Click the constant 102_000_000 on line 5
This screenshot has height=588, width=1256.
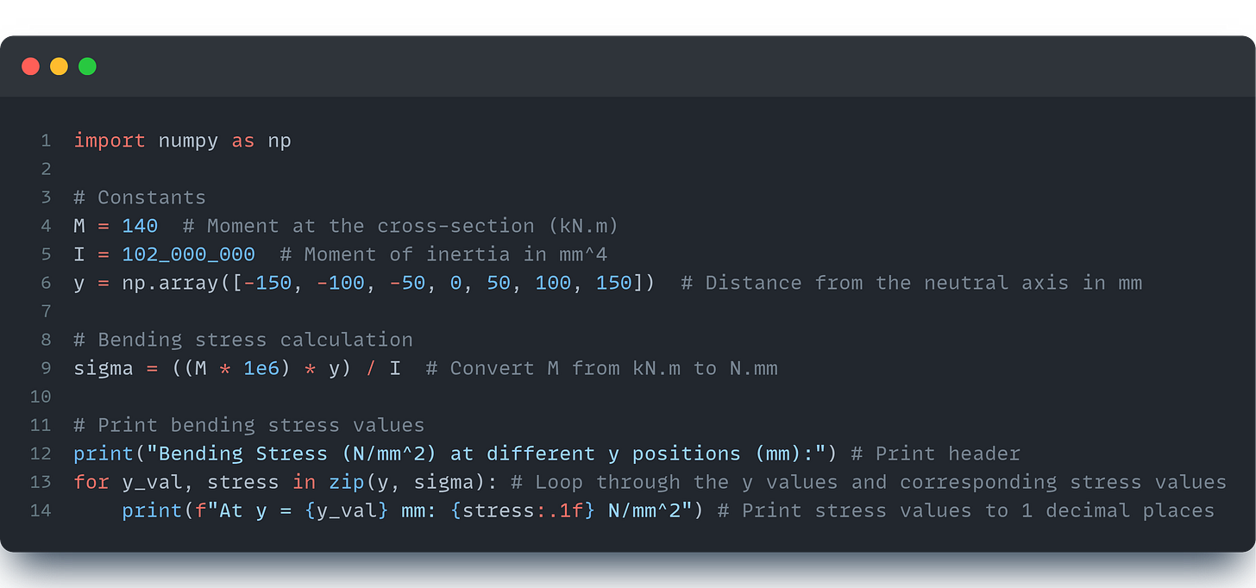tap(189, 253)
